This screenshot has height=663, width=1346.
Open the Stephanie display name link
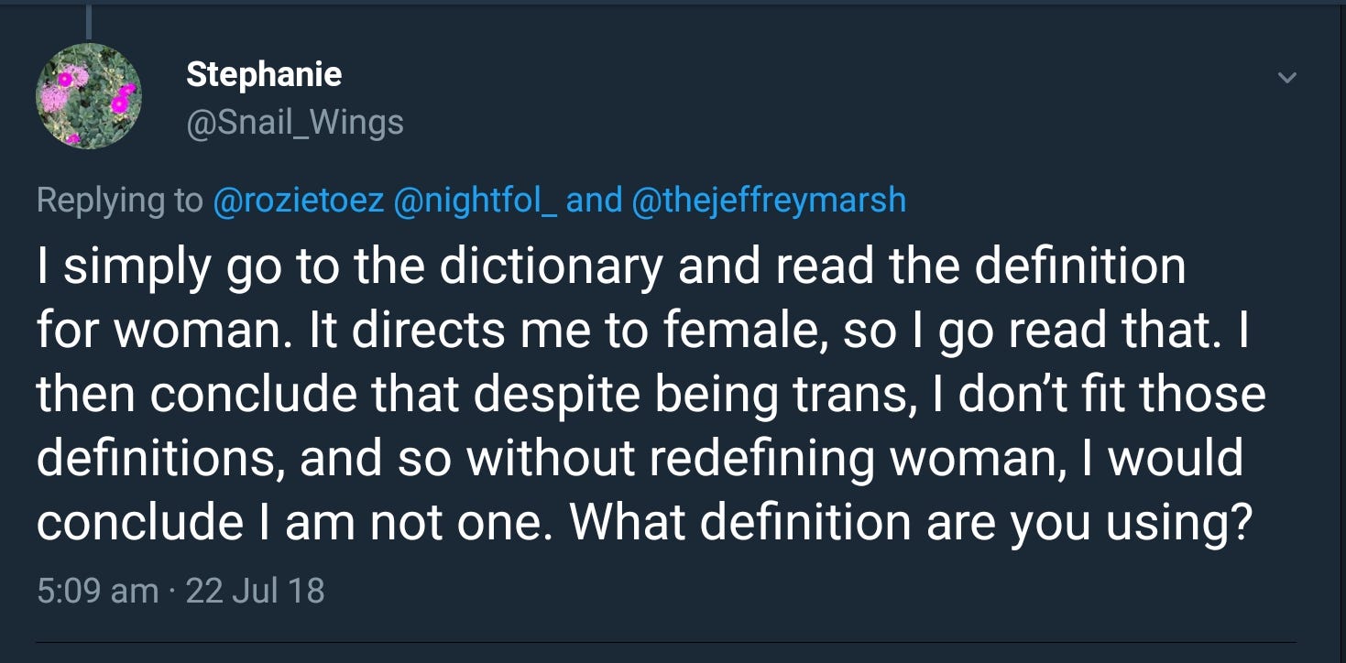click(264, 74)
